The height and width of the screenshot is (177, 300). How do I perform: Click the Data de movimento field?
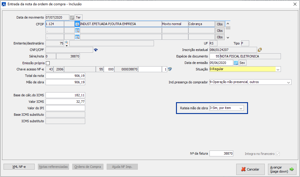tap(57, 17)
